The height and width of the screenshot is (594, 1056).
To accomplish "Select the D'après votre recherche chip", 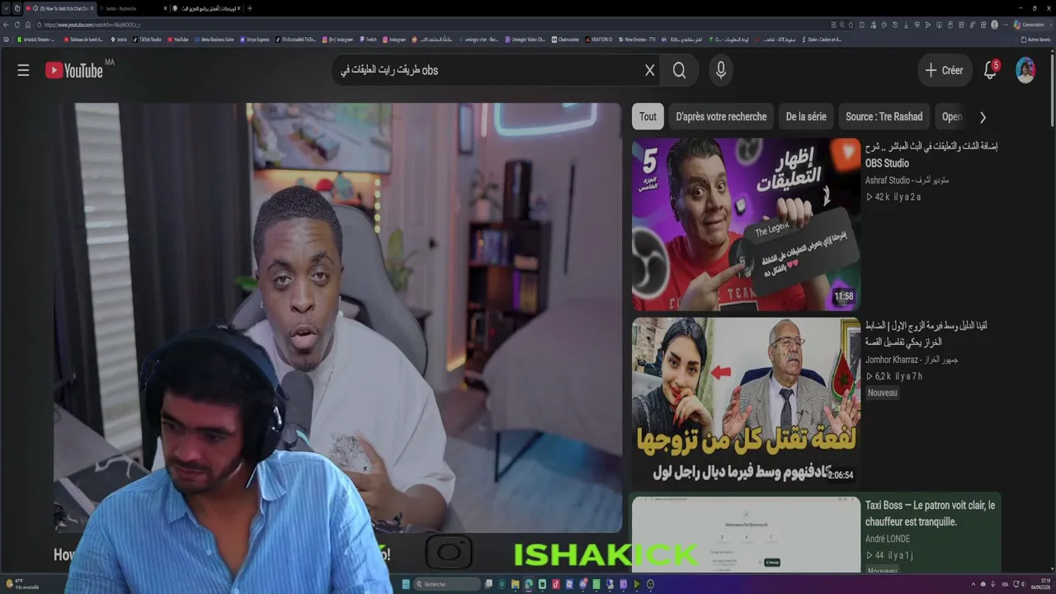I will (x=721, y=116).
